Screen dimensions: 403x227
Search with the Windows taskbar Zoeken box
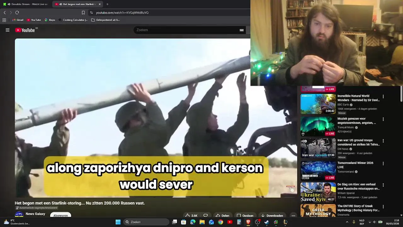(146, 222)
